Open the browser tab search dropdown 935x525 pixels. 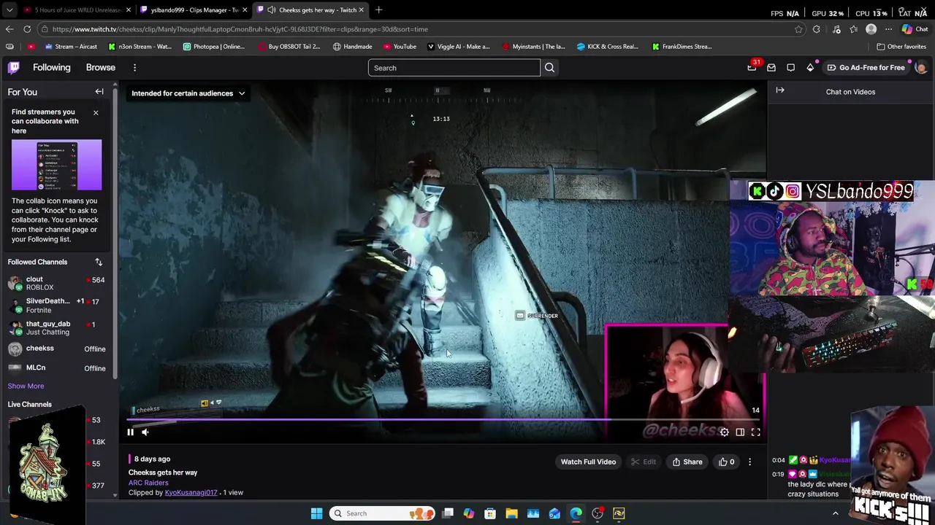(9, 10)
